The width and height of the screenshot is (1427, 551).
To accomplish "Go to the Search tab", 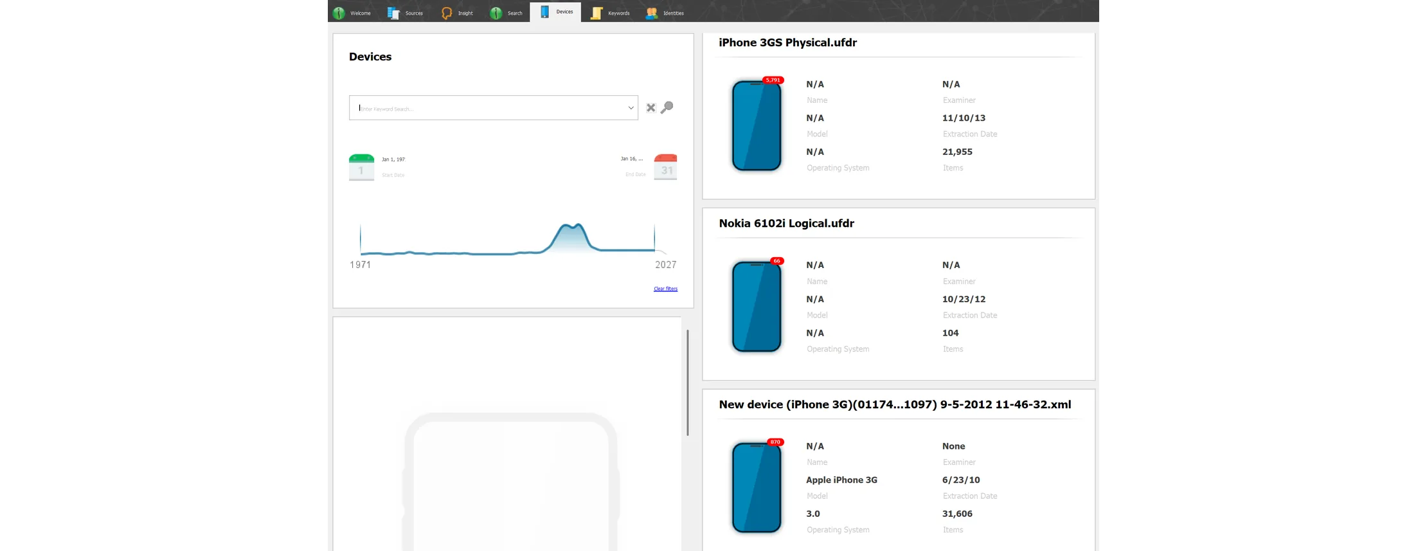I will pyautogui.click(x=506, y=12).
